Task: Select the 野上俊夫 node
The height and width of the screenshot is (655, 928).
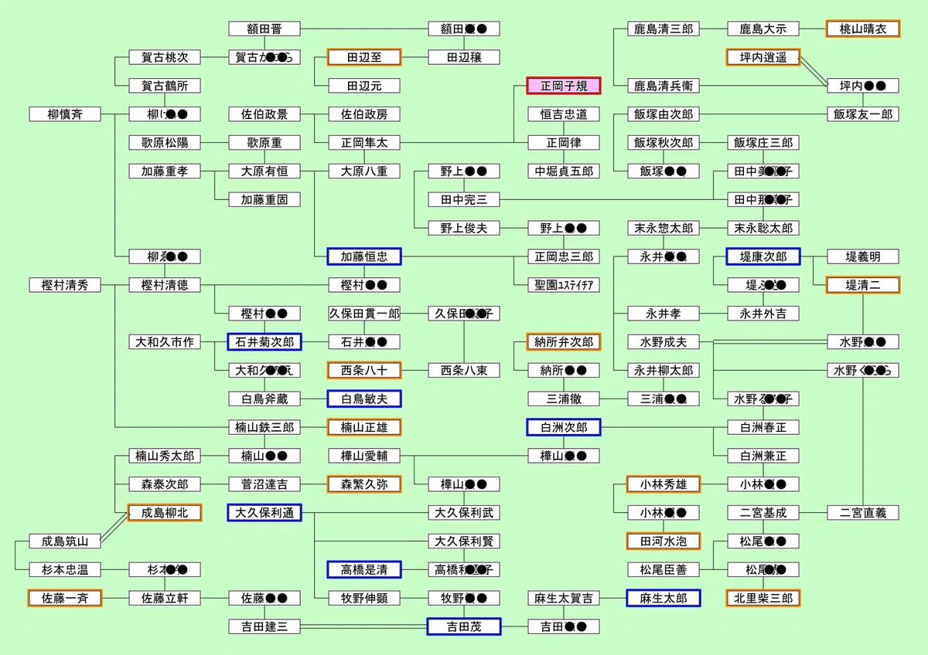Action: point(464,229)
